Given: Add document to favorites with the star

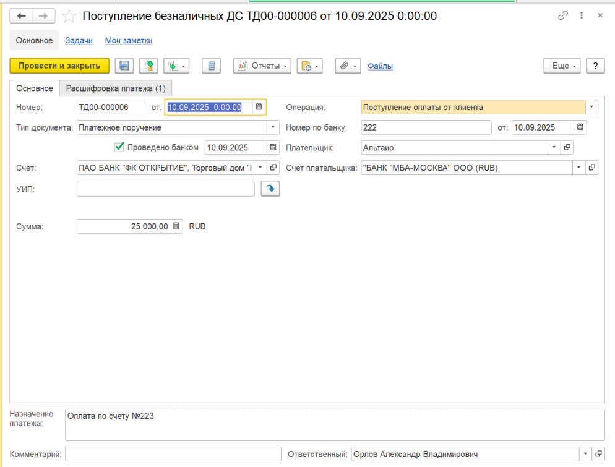Looking at the screenshot, I should click(x=69, y=16).
